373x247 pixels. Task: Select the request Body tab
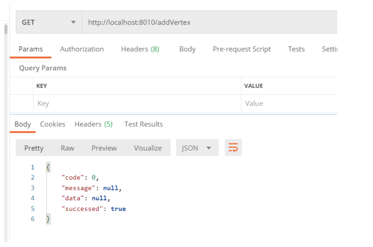187,49
